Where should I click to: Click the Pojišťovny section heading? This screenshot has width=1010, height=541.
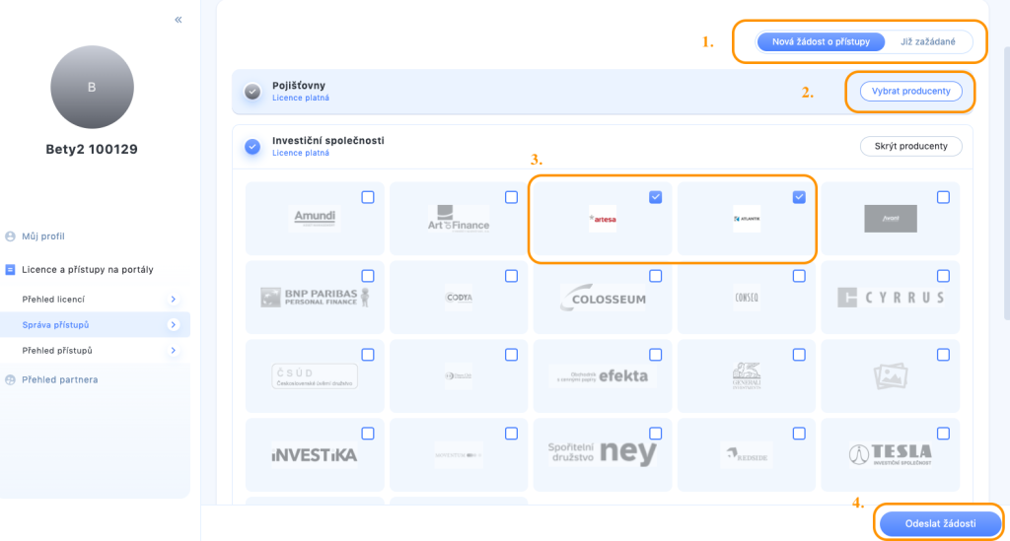click(299, 86)
